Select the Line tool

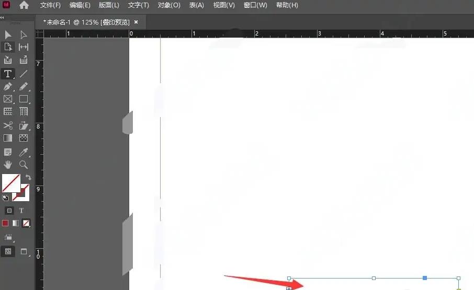click(x=24, y=74)
